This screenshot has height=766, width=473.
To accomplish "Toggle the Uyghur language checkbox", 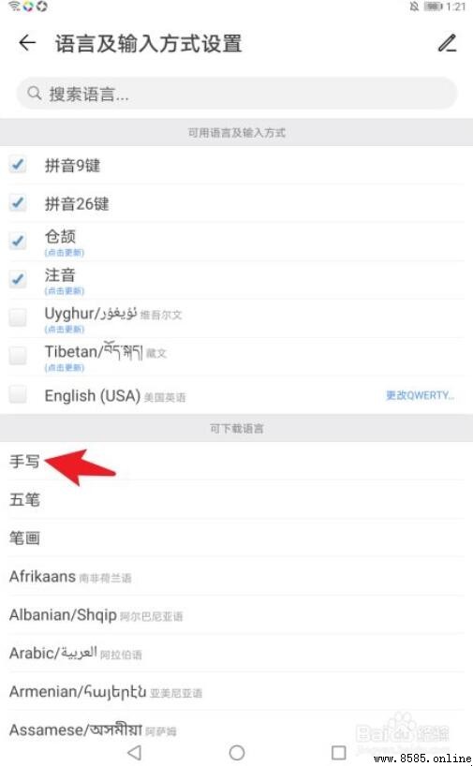I will tap(18, 317).
